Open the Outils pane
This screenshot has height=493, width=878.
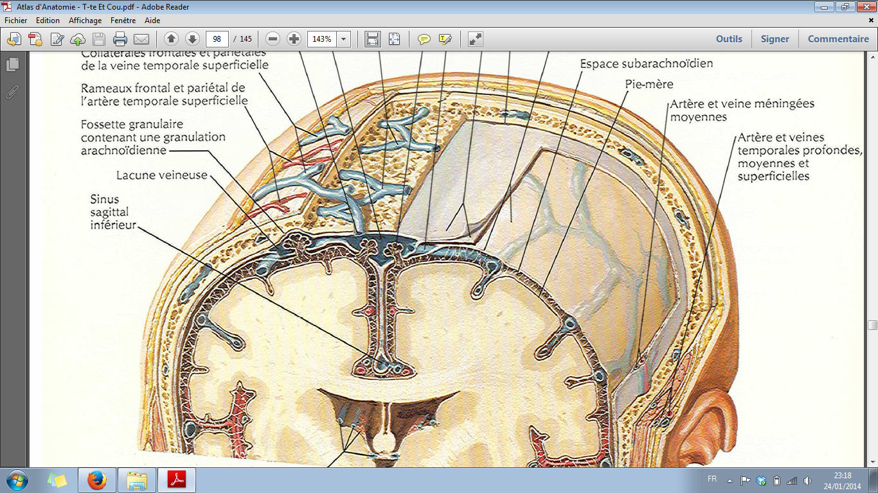tap(729, 39)
